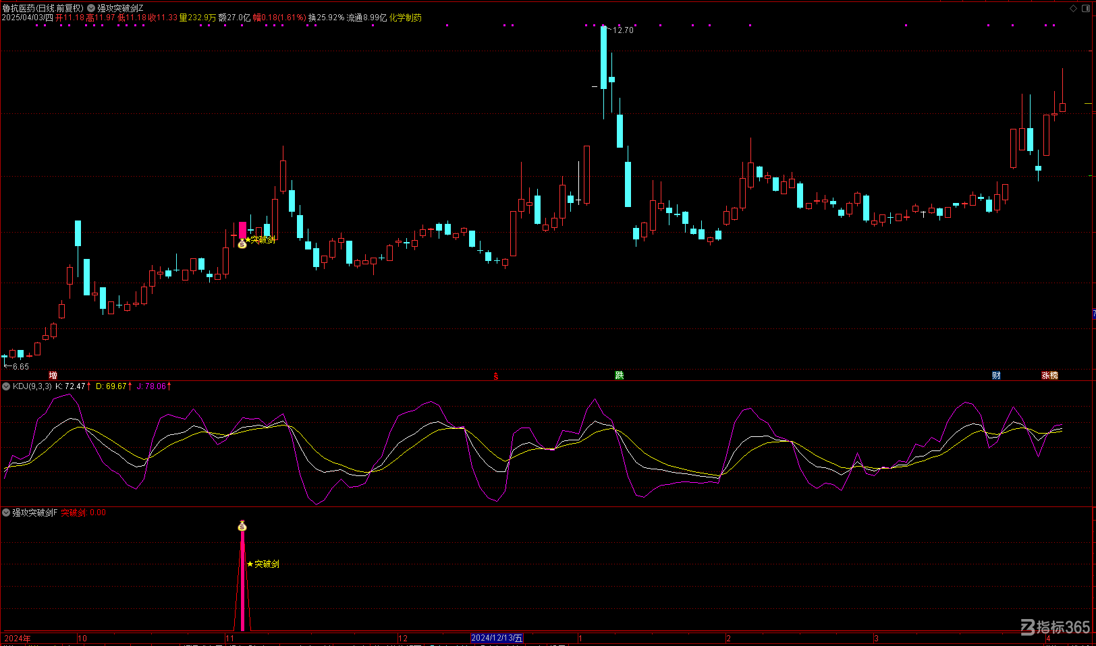Click the red 增 event marker

click(x=53, y=376)
